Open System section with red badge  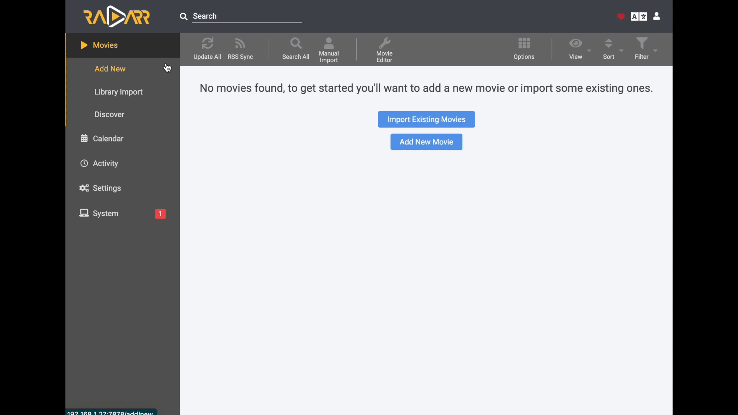(x=106, y=214)
